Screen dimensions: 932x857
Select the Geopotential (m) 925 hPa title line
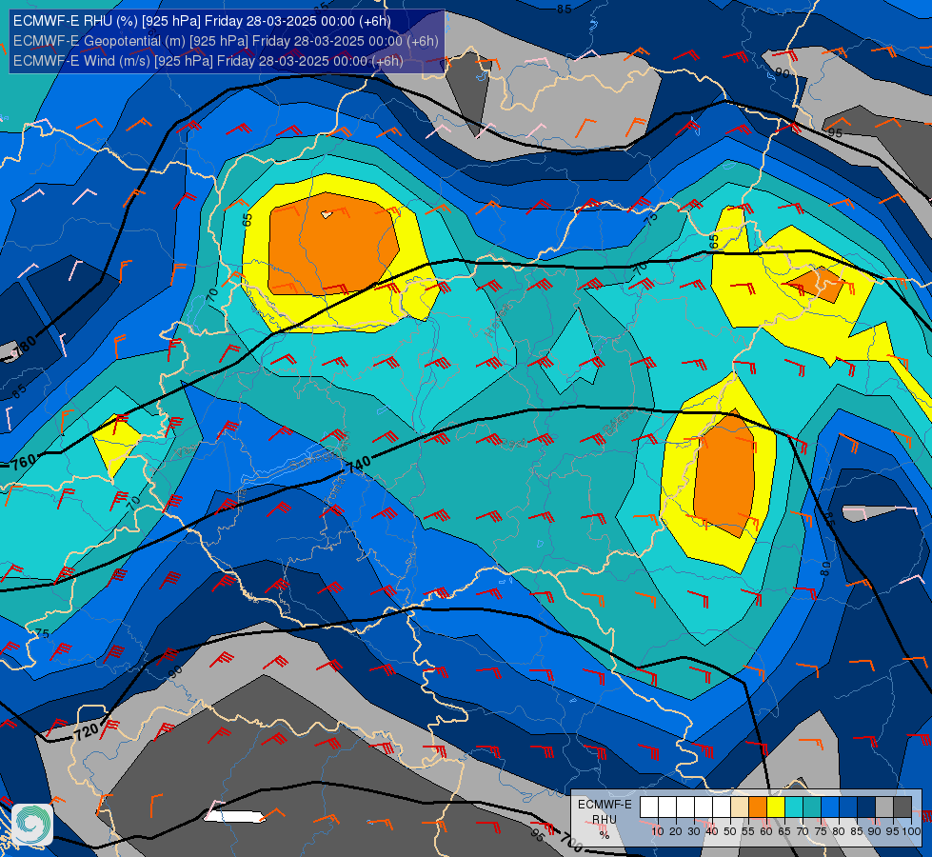(226, 41)
